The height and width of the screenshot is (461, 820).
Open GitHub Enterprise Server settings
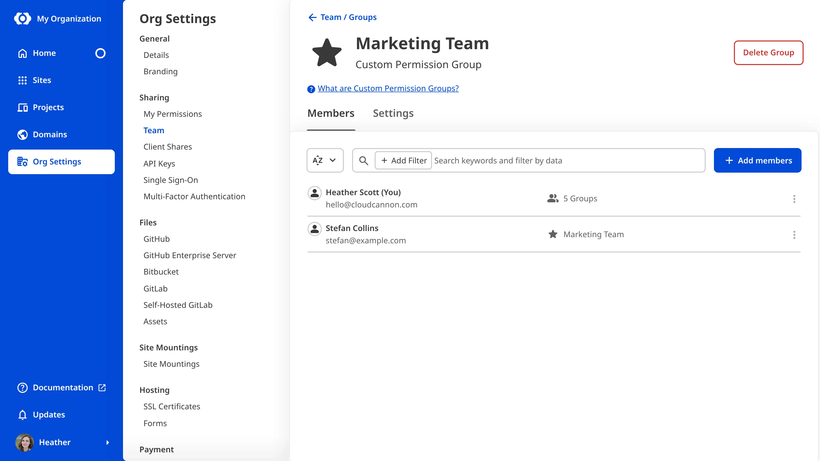coord(190,256)
